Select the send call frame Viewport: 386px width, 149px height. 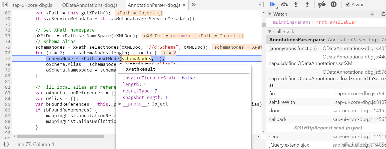(326, 136)
